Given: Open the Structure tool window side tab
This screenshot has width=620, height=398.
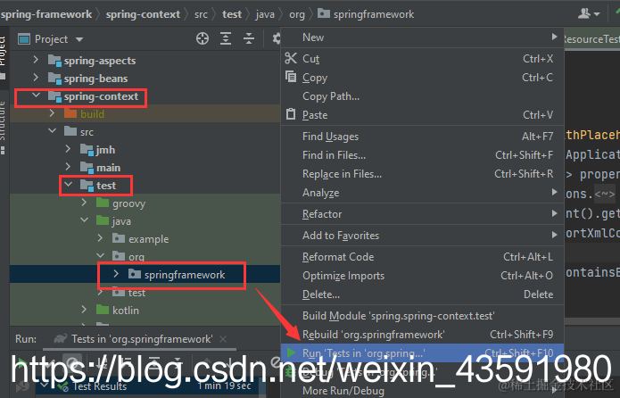Looking at the screenshot, I should [3, 127].
